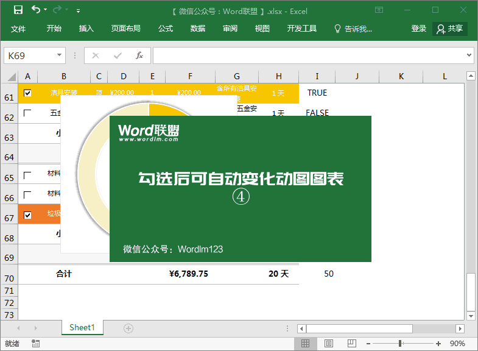Save the workbook with the floppy icon

[18, 10]
